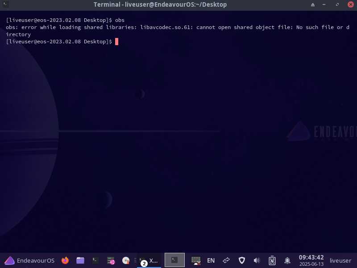Open the notifications bell icon
Viewport: 357px width, 268px height.
pos(287,260)
